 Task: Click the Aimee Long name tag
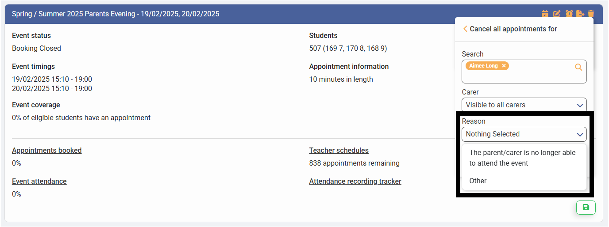click(x=483, y=66)
